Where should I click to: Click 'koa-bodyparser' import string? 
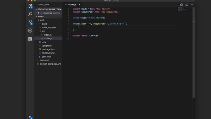click(x=110, y=12)
